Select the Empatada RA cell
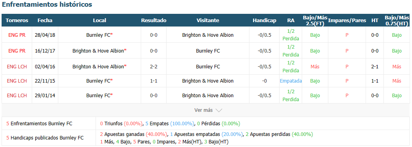 [x=291, y=81]
